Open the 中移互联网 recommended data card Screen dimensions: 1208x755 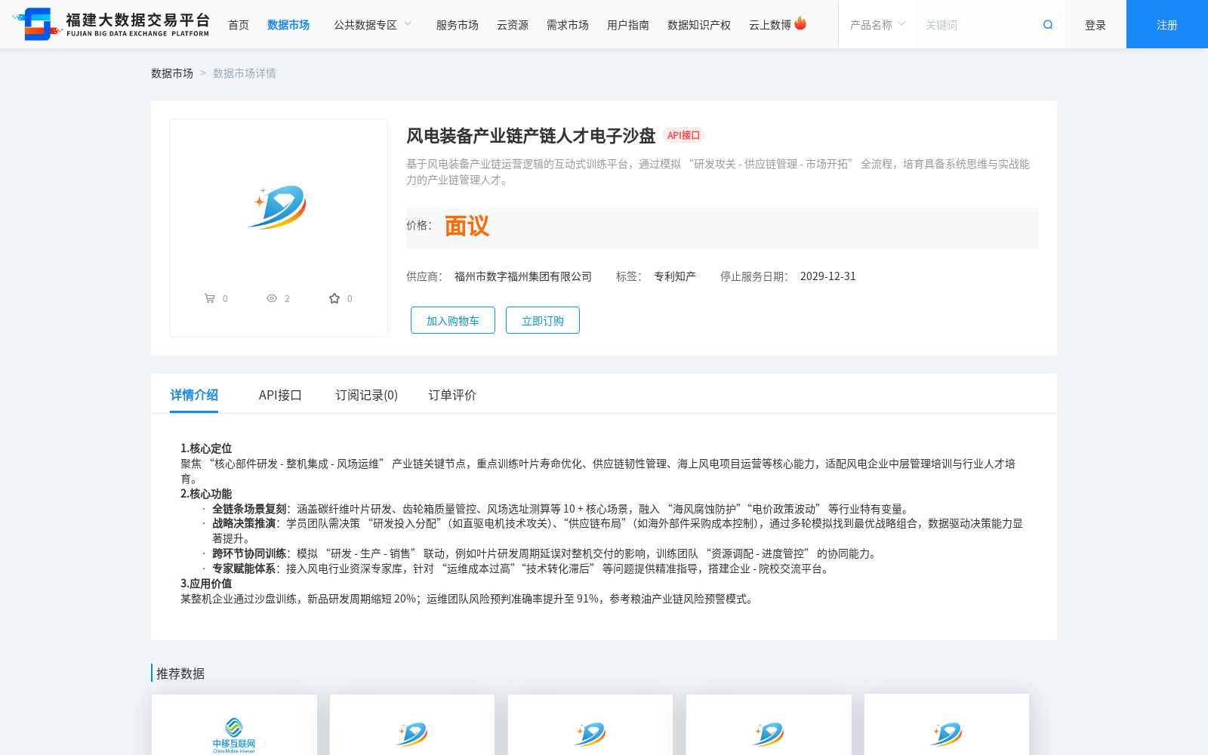tap(234, 725)
